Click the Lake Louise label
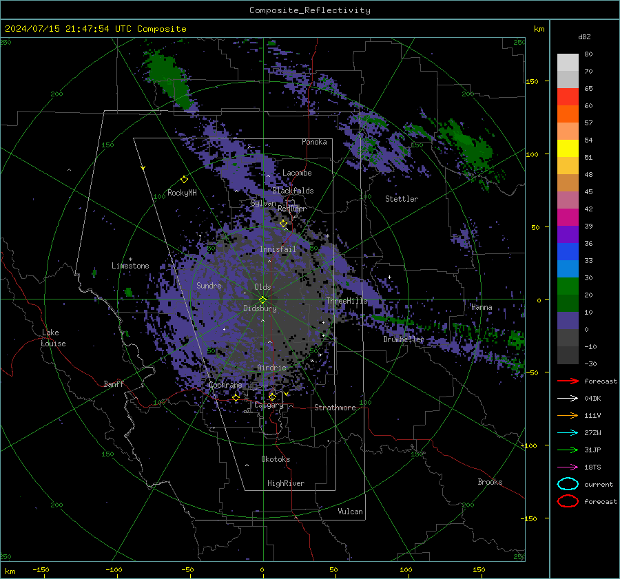The width and height of the screenshot is (620, 579). 53,338
